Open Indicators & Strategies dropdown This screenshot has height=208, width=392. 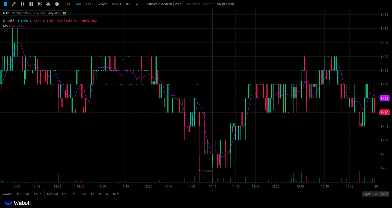coord(164,4)
